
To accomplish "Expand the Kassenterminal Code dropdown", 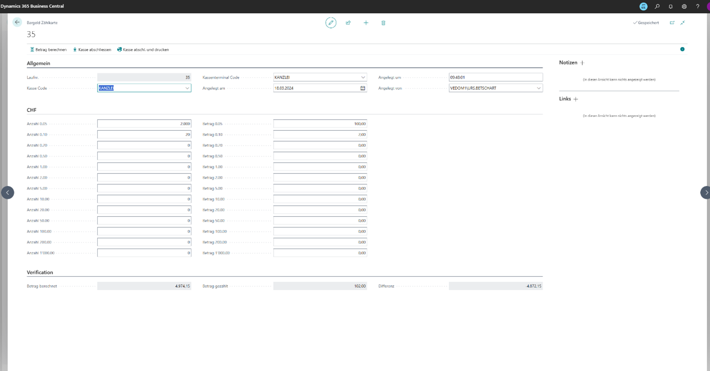I will 363,77.
